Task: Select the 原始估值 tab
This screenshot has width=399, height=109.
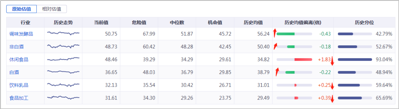Action: pos(22,9)
